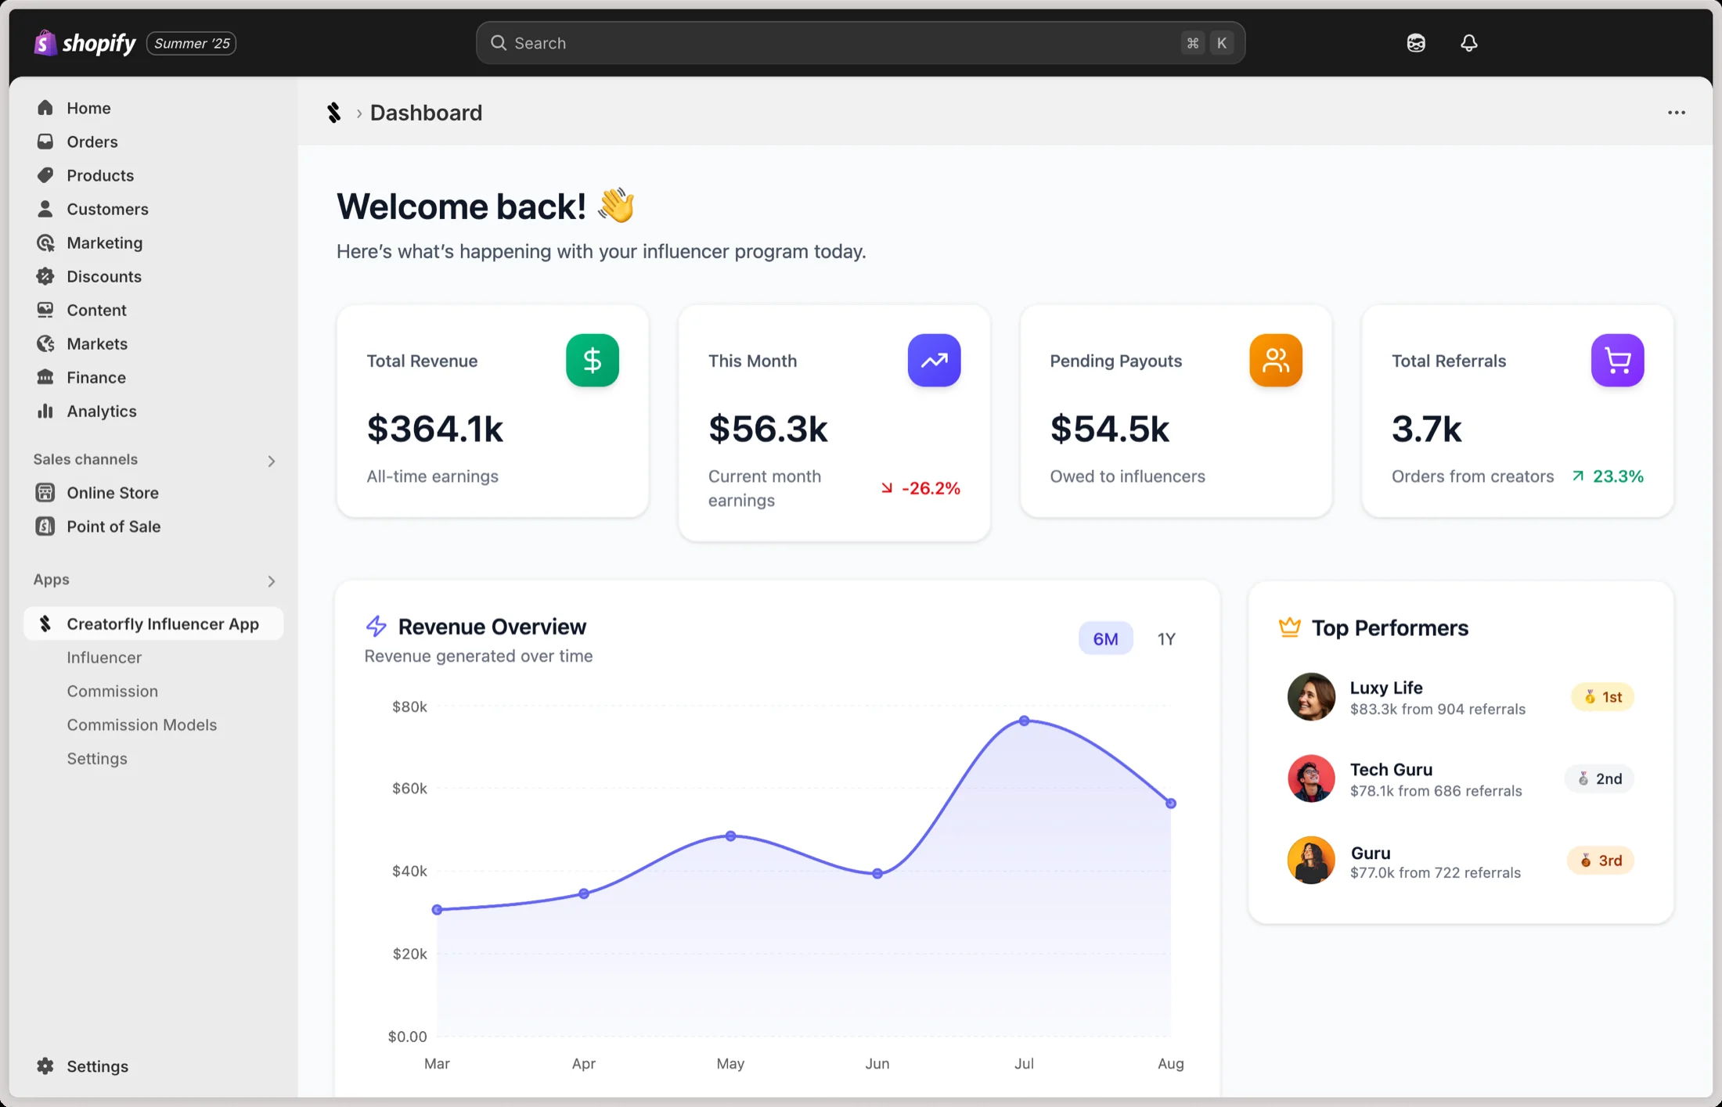Open Commission Models submenu item
The image size is (1722, 1107).
(x=142, y=724)
